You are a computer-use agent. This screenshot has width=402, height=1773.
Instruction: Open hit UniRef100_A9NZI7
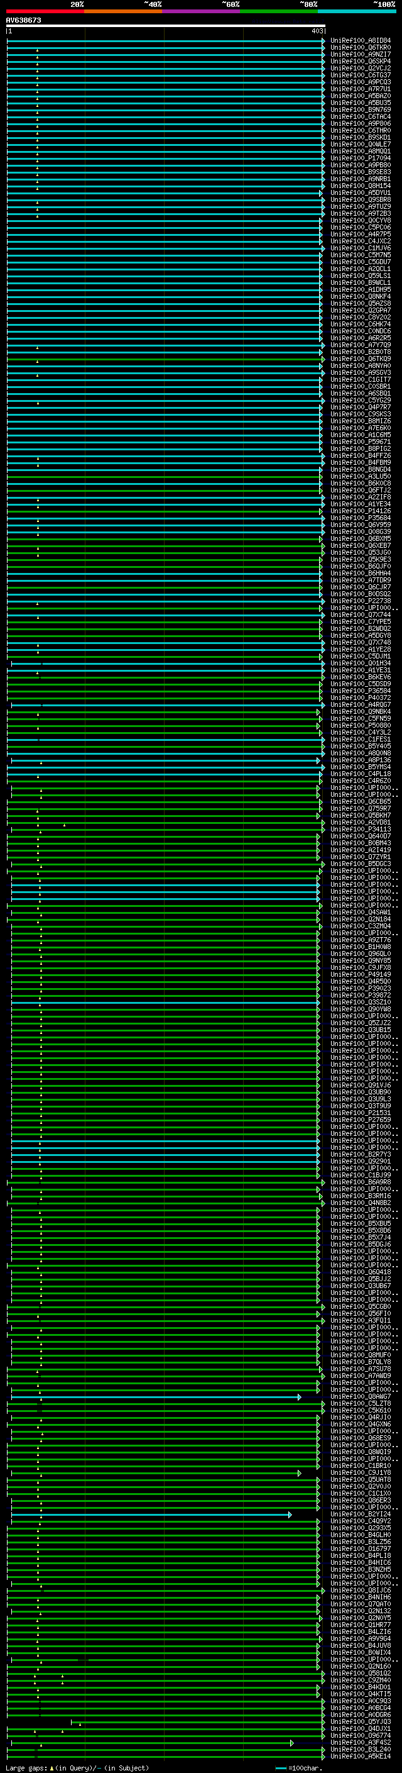[361, 54]
